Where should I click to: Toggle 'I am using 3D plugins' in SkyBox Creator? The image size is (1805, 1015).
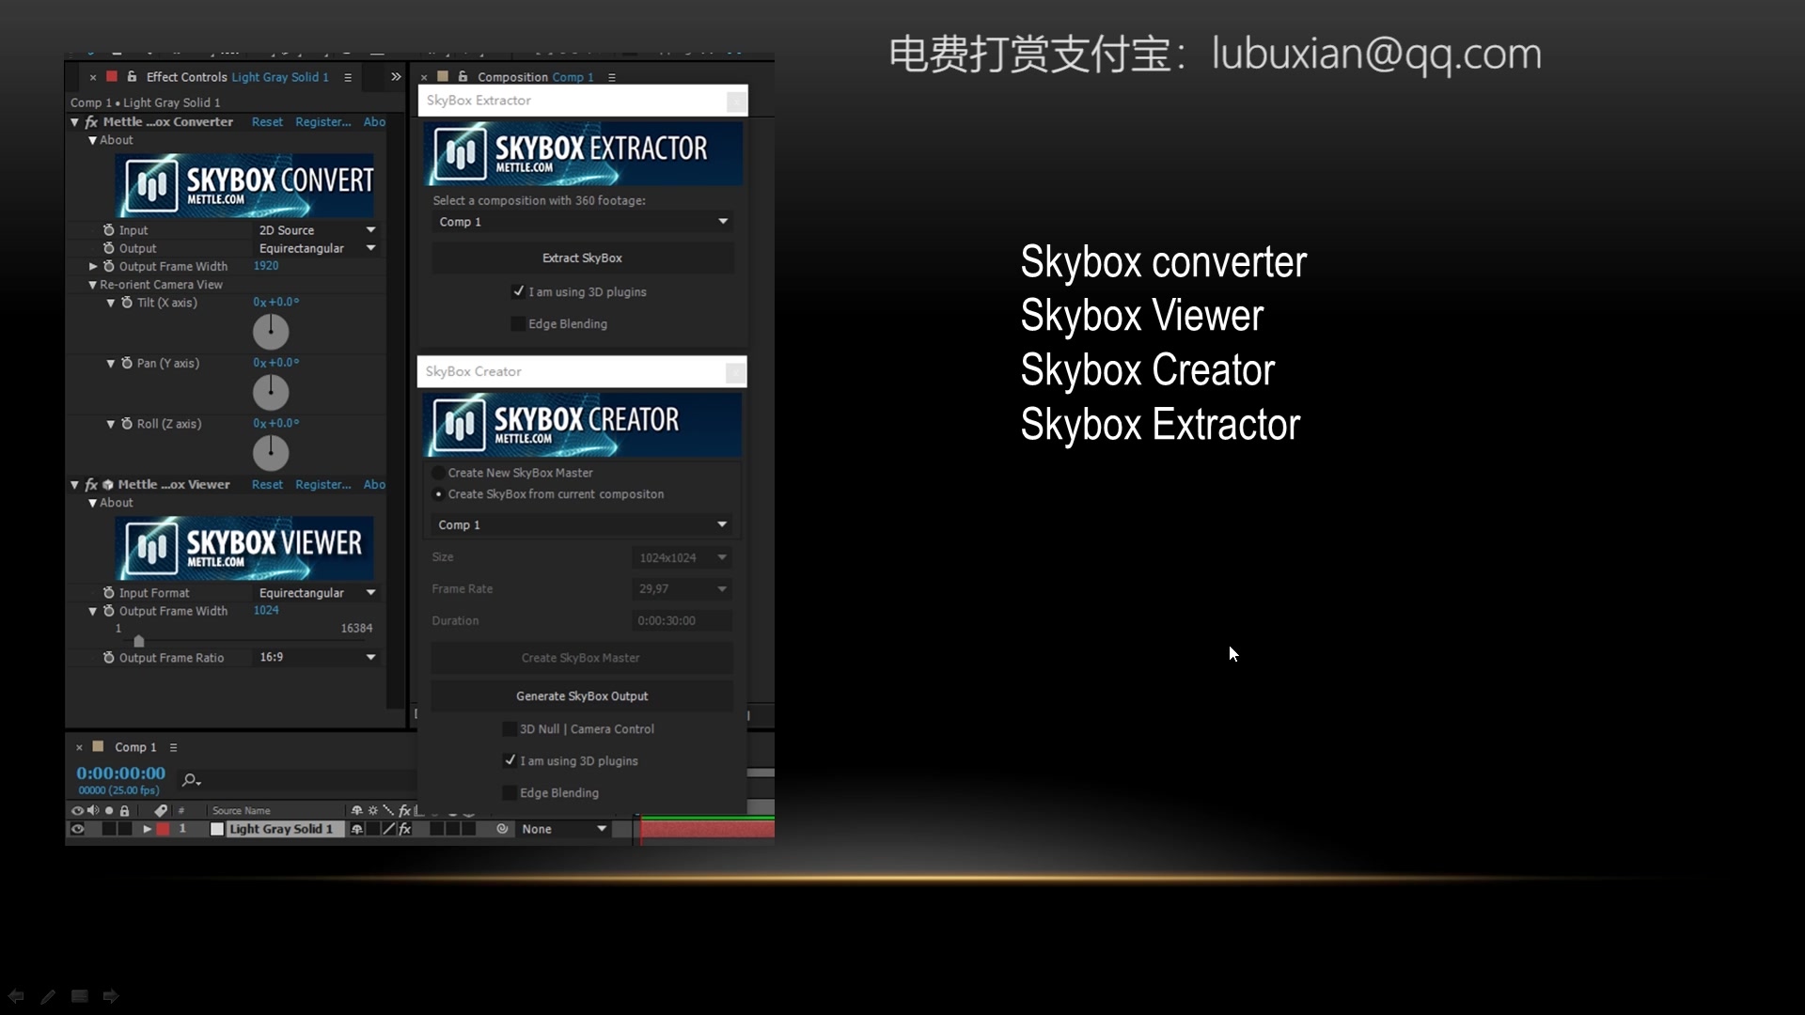pyautogui.click(x=510, y=760)
